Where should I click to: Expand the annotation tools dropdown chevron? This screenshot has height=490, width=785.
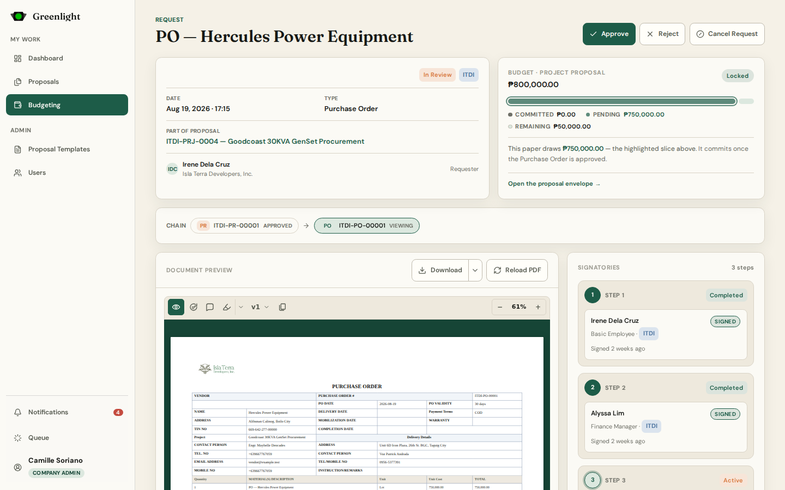(x=241, y=307)
